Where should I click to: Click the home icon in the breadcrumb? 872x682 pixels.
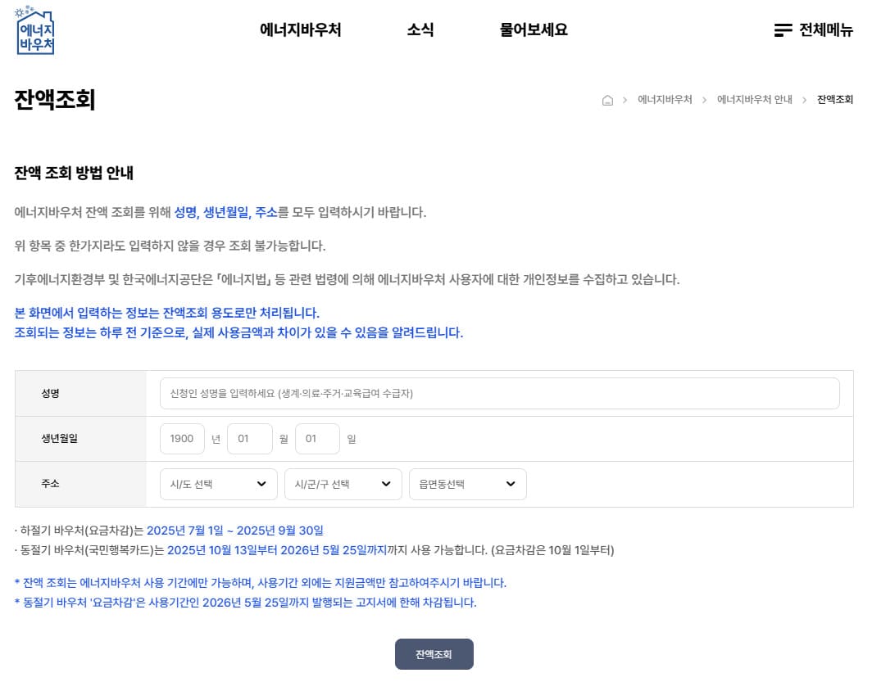pyautogui.click(x=607, y=99)
